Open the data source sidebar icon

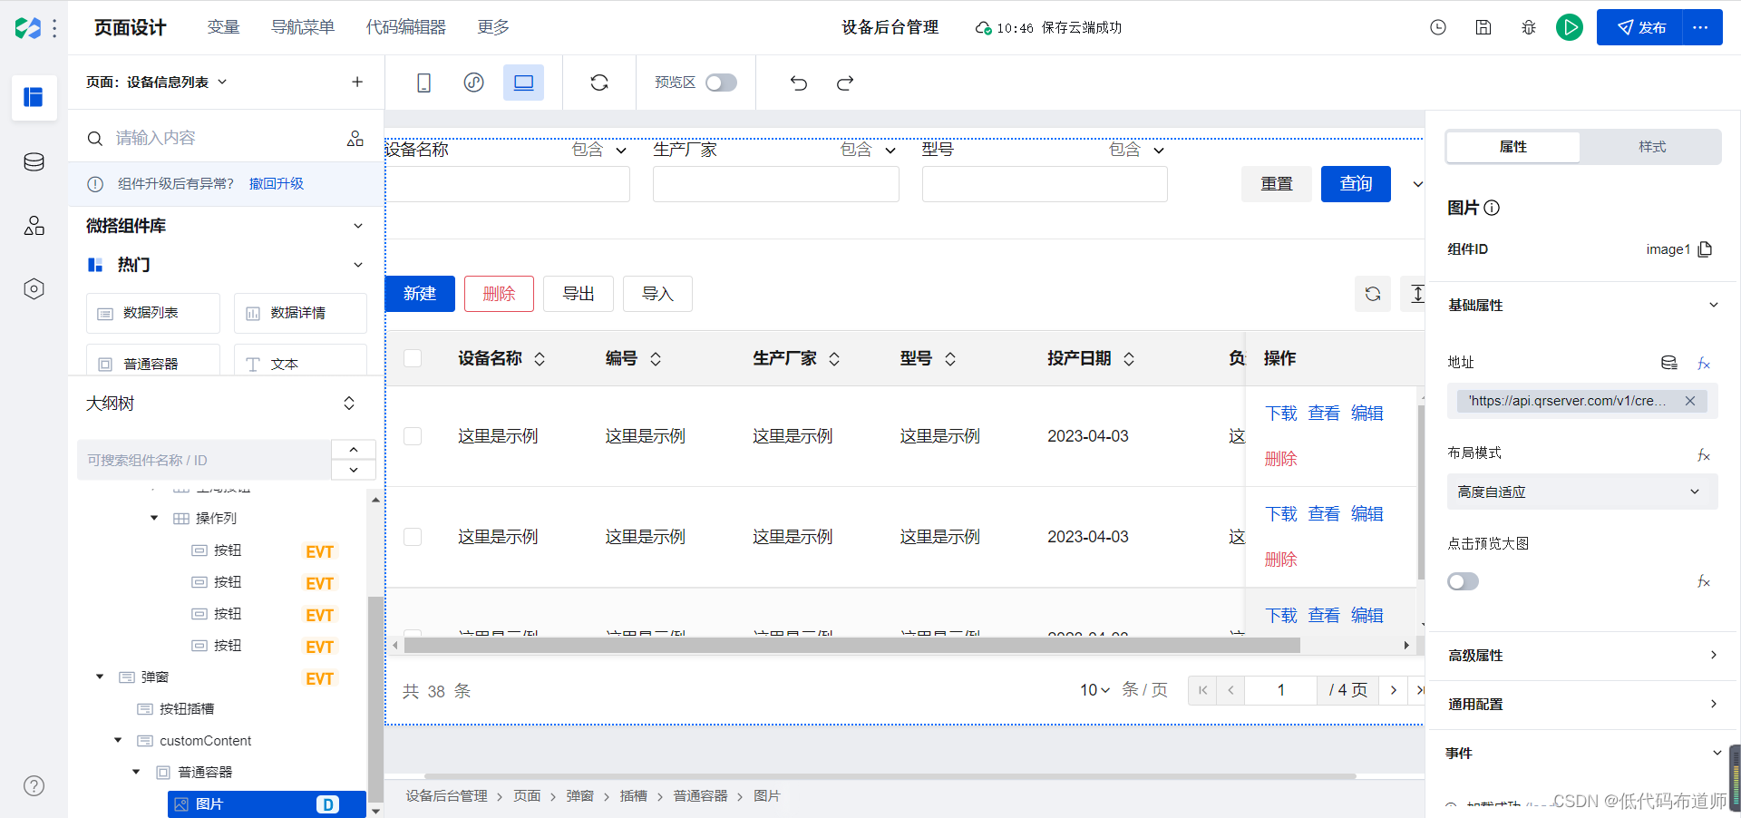34,162
